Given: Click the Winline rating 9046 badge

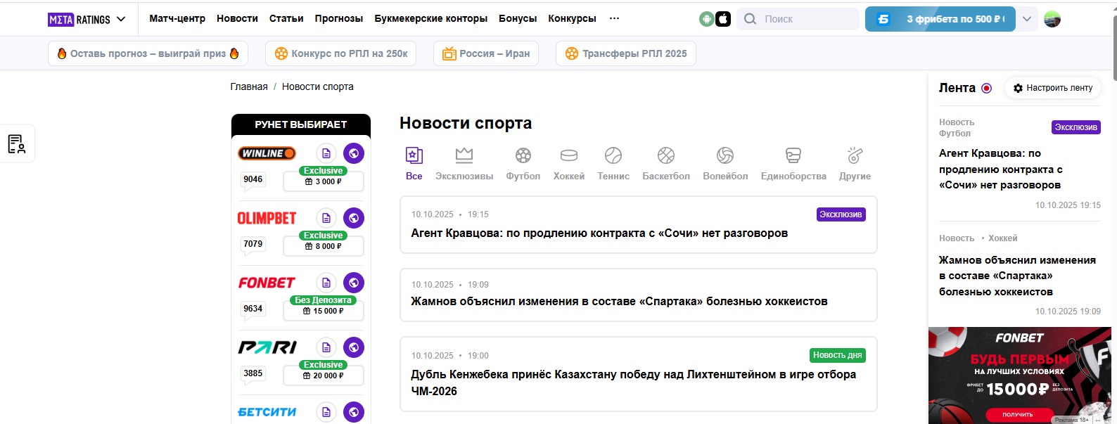Looking at the screenshot, I should click(x=253, y=179).
